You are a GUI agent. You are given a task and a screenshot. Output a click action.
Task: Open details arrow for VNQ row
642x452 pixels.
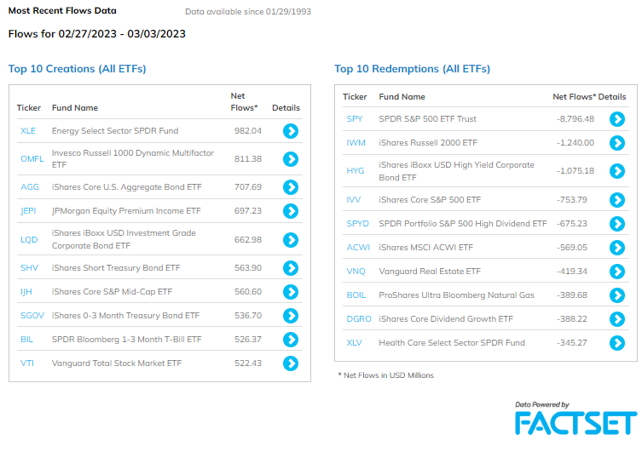[x=617, y=272]
